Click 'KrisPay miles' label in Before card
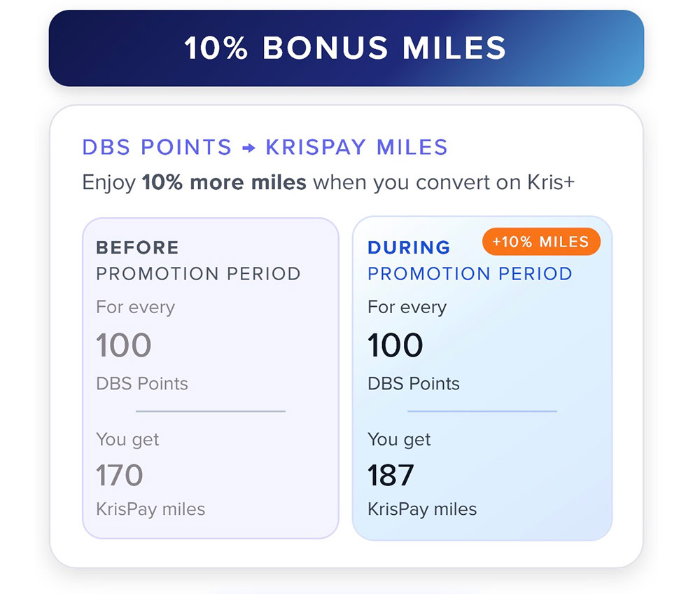Image resolution: width=700 pixels, height=594 pixels. (x=150, y=509)
